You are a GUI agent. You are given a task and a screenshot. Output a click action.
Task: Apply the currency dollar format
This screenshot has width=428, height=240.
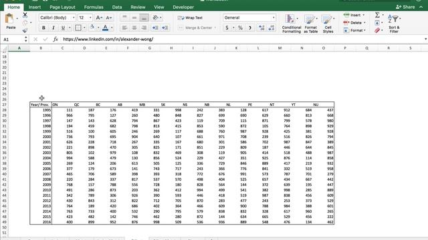pos(227,28)
